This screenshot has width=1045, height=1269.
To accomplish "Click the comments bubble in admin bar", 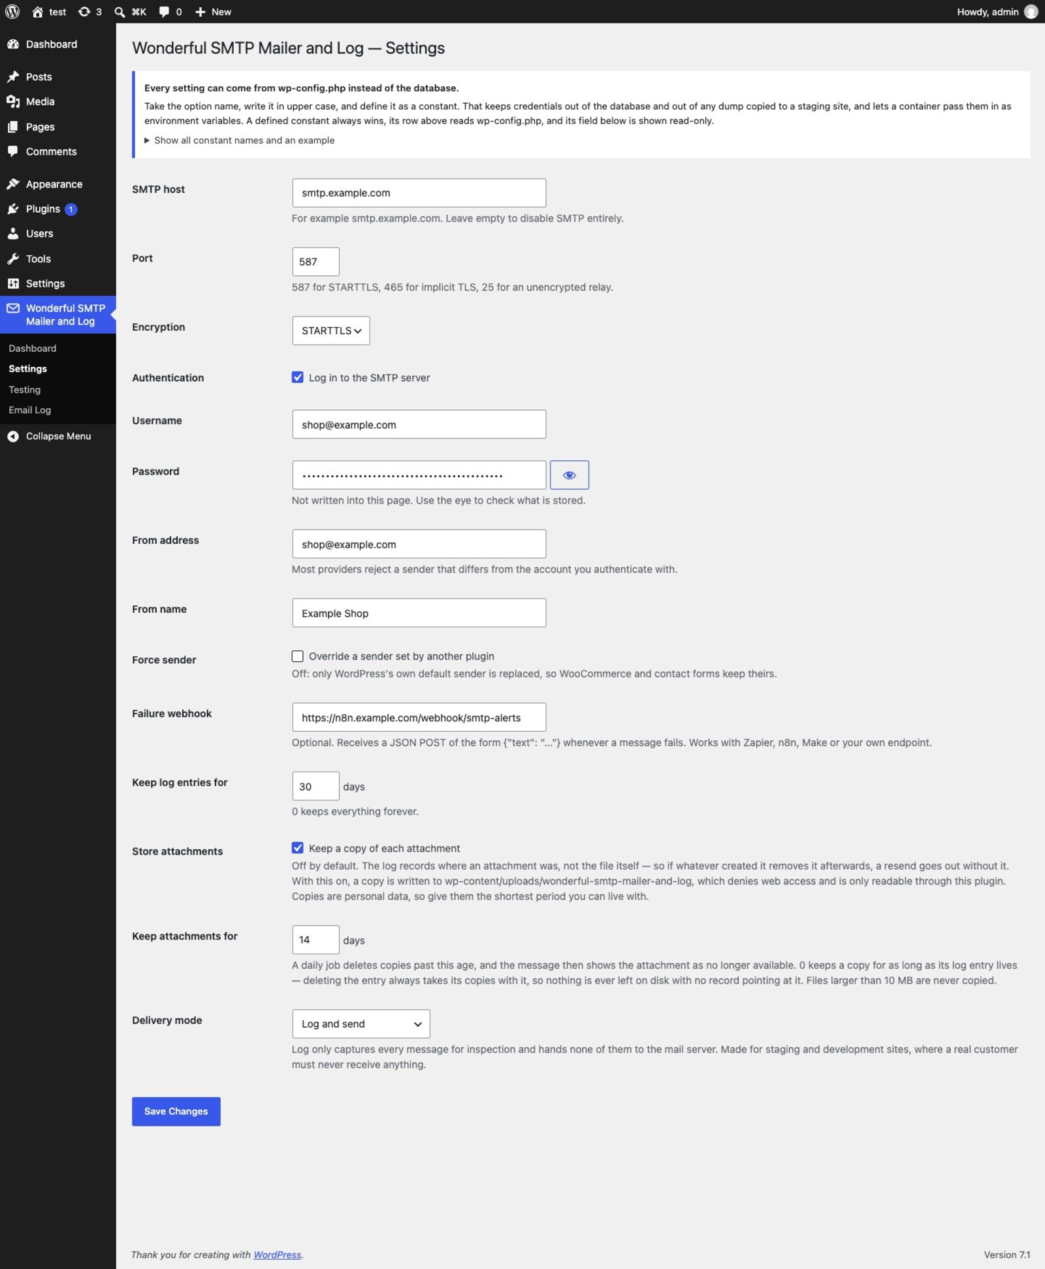I will coord(164,12).
